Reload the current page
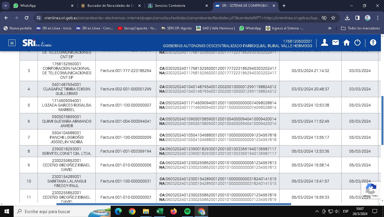 [27, 18]
